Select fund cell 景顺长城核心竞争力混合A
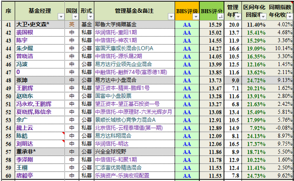This screenshot has height=181, width=294. (134, 120)
